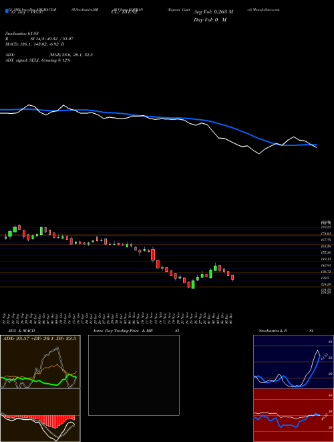Viewport: 334px width, 442px height.
Task: Click the 174.91 price axis label
Action: pos(326,234)
